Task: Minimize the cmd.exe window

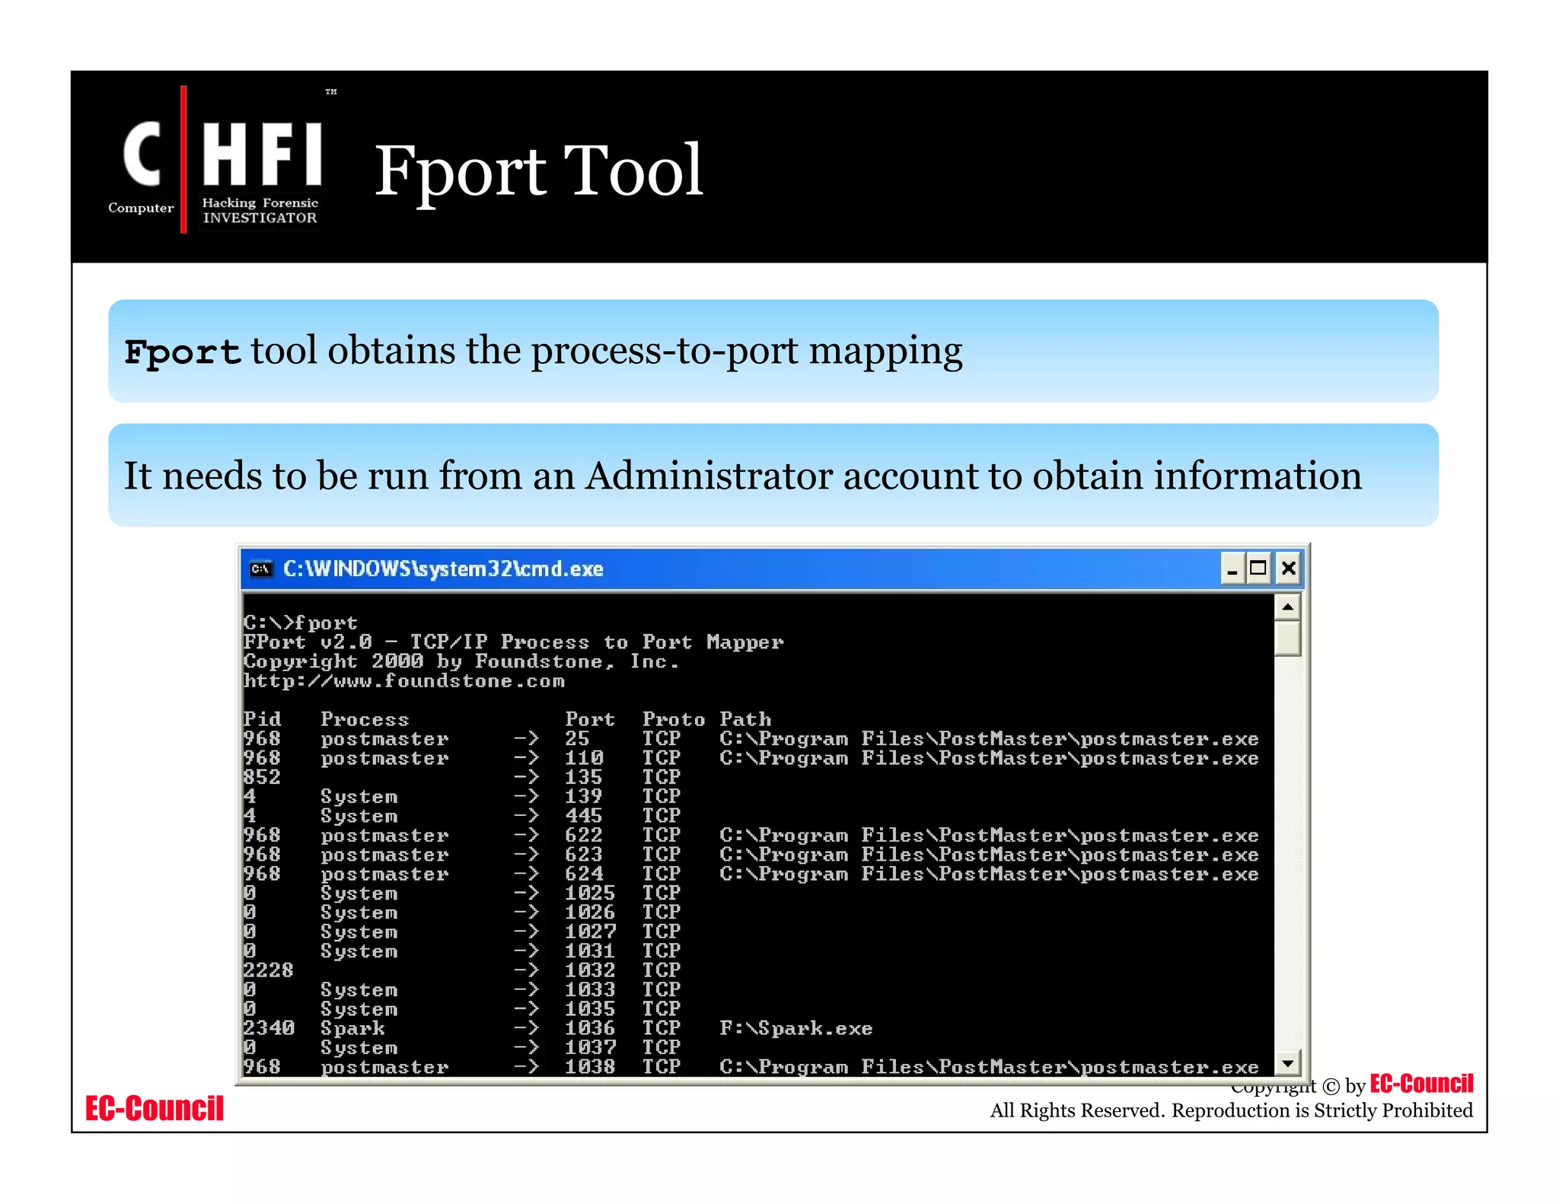Action: (x=1232, y=569)
